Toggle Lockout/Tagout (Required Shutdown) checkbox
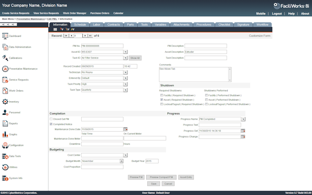The width and height of the screenshot is (312, 195). (x=162, y=104)
